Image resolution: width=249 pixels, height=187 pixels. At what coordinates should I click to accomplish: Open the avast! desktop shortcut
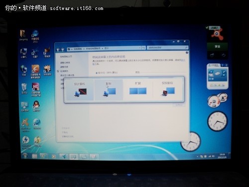coord(25,125)
